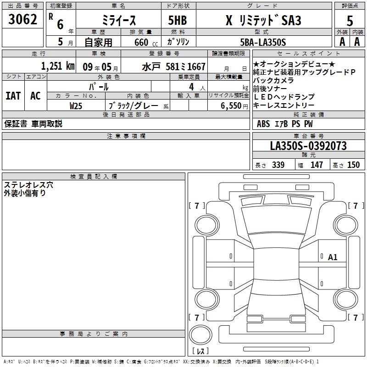Click the 譲渡書類期限 header
This screenshot has height=367, width=367.
coord(228,54)
